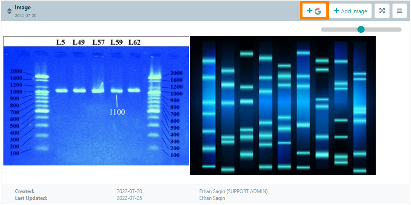Click lane label L59 in gel image
The width and height of the screenshot is (411, 205).
click(x=117, y=42)
